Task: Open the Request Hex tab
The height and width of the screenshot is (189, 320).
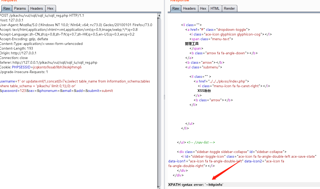Action: [x=50, y=8]
